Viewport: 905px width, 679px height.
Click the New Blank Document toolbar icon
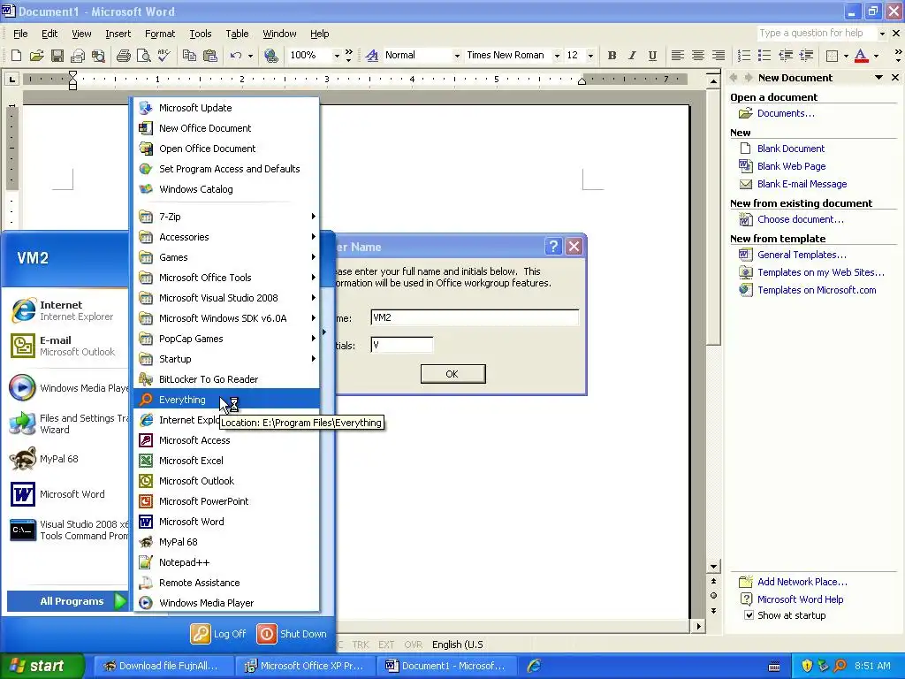(x=16, y=56)
